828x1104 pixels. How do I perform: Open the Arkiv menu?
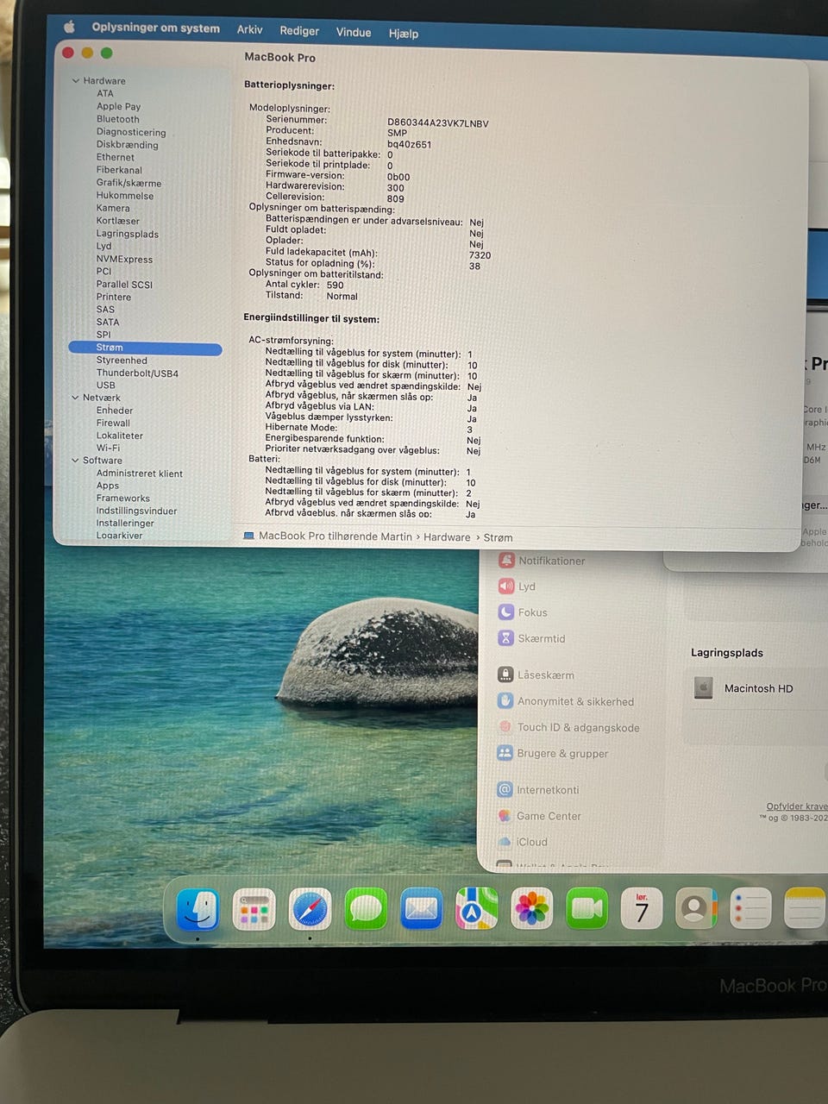[249, 29]
